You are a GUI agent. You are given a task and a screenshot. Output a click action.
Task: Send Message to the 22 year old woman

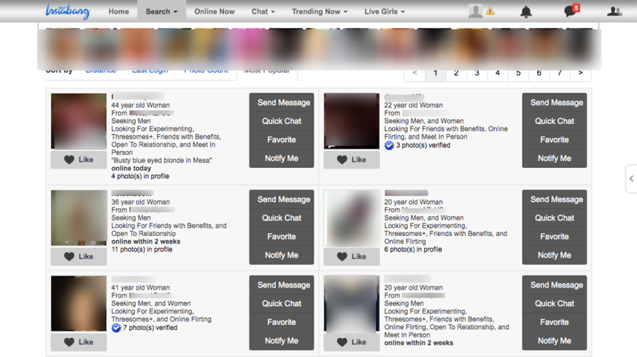point(554,103)
